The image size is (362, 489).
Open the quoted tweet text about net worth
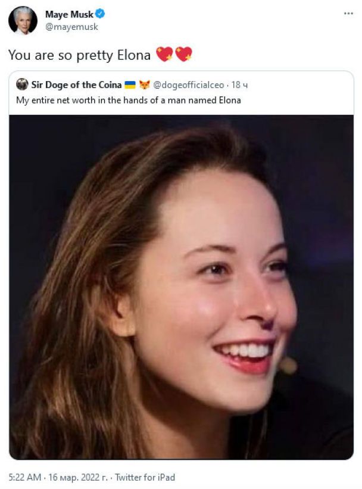[128, 100]
